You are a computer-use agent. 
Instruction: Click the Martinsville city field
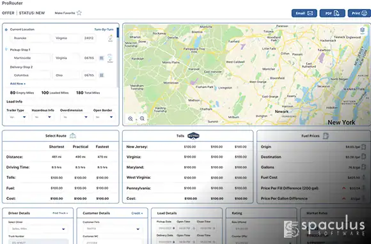pyautogui.click(x=30, y=58)
